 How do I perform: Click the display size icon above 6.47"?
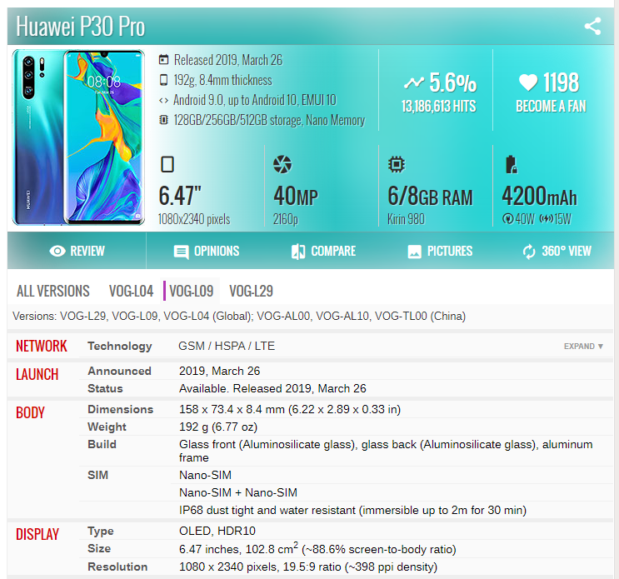pos(168,164)
